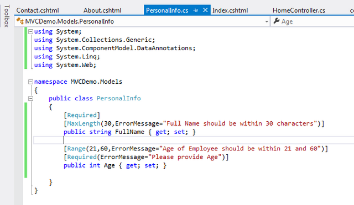Click the DataAnnotations using directive line

114,48
